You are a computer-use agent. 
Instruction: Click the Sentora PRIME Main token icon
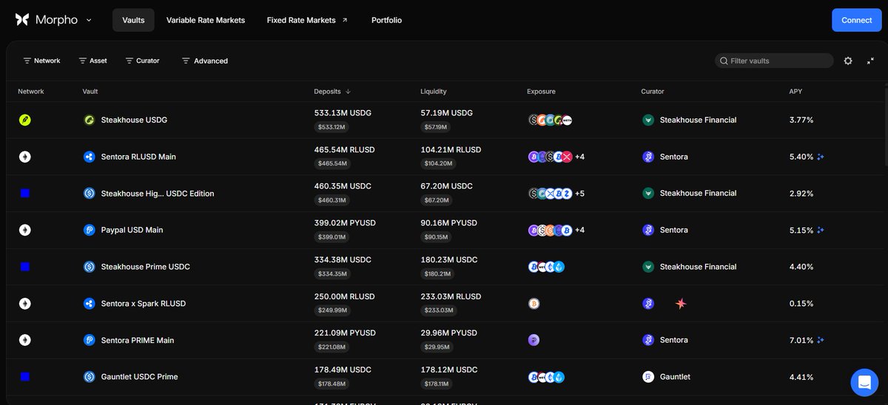coord(90,340)
